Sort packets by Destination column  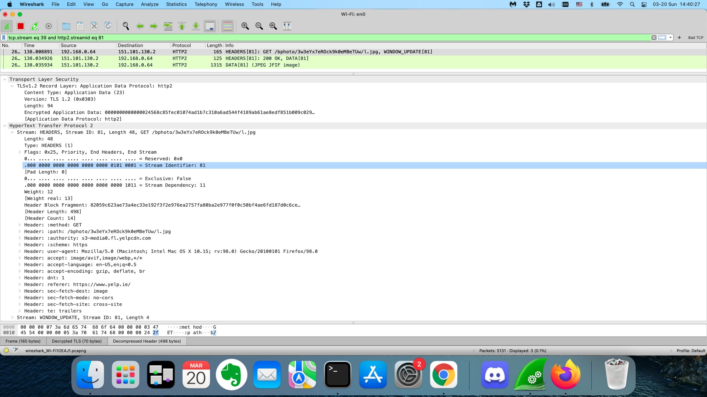pyautogui.click(x=143, y=46)
